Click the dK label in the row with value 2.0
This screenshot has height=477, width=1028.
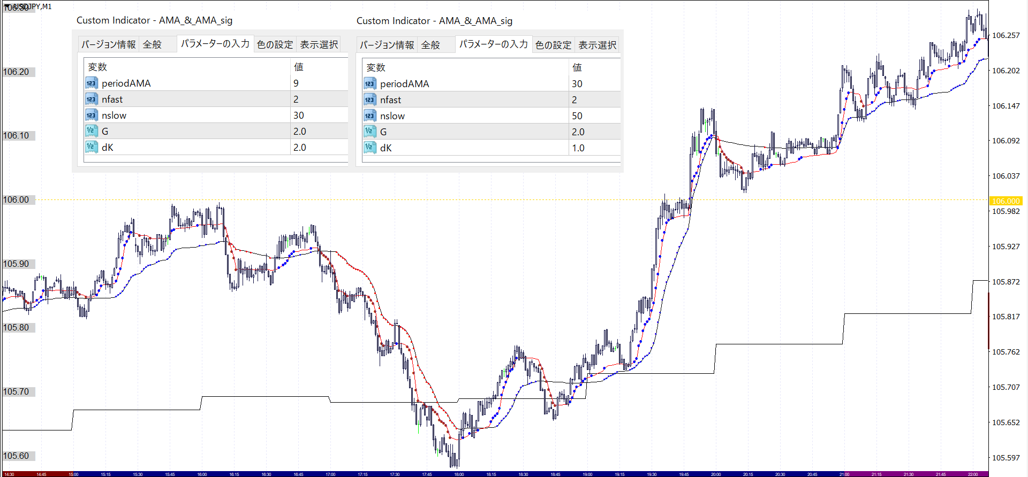pos(108,147)
